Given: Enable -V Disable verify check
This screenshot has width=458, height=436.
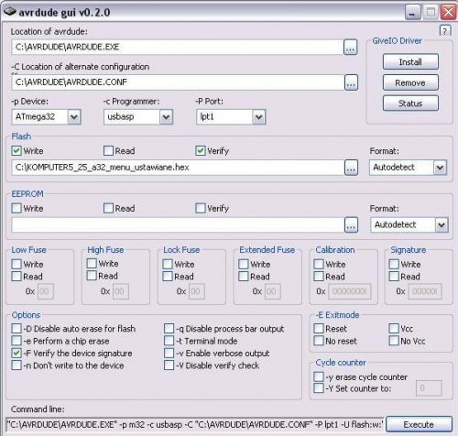Looking at the screenshot, I should 169,365.
